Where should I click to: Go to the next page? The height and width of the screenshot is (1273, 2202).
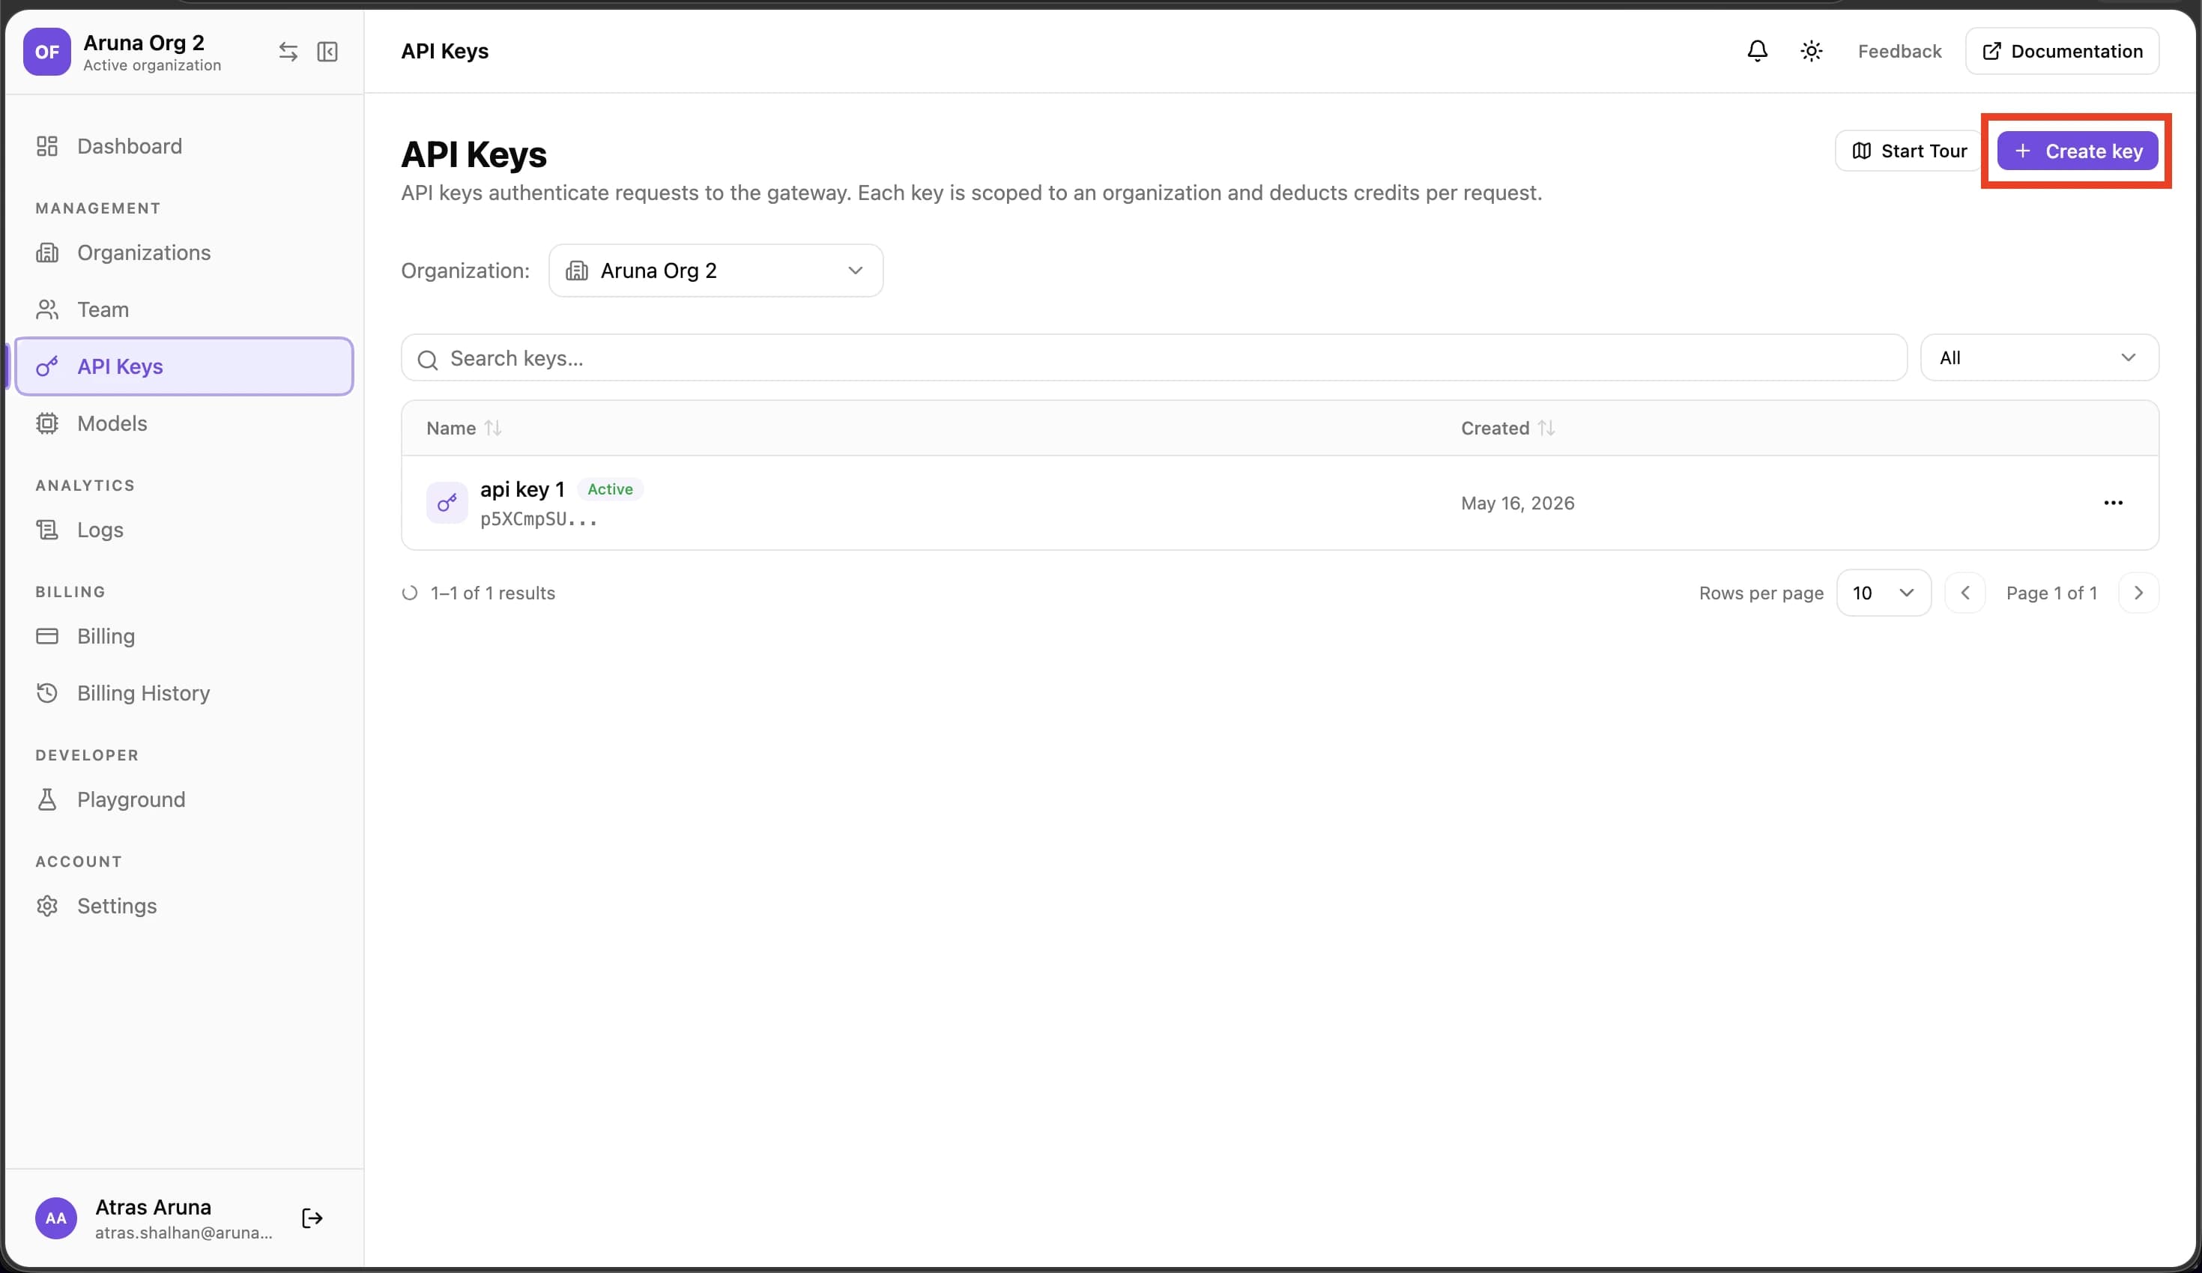click(2138, 593)
